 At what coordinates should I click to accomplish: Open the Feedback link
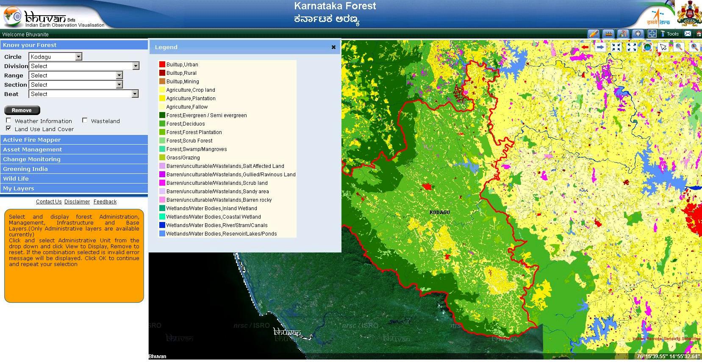105,202
